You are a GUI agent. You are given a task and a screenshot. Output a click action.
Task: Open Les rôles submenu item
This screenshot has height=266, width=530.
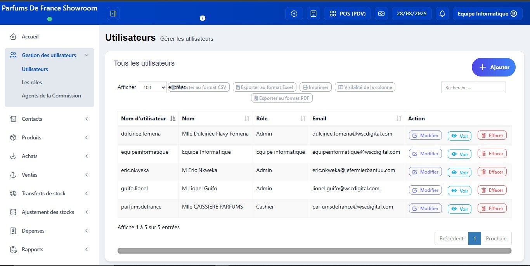point(32,82)
